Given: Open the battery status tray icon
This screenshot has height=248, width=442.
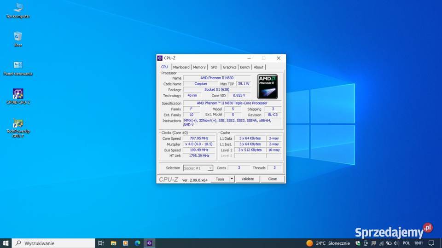Looking at the screenshot, I should [389, 243].
